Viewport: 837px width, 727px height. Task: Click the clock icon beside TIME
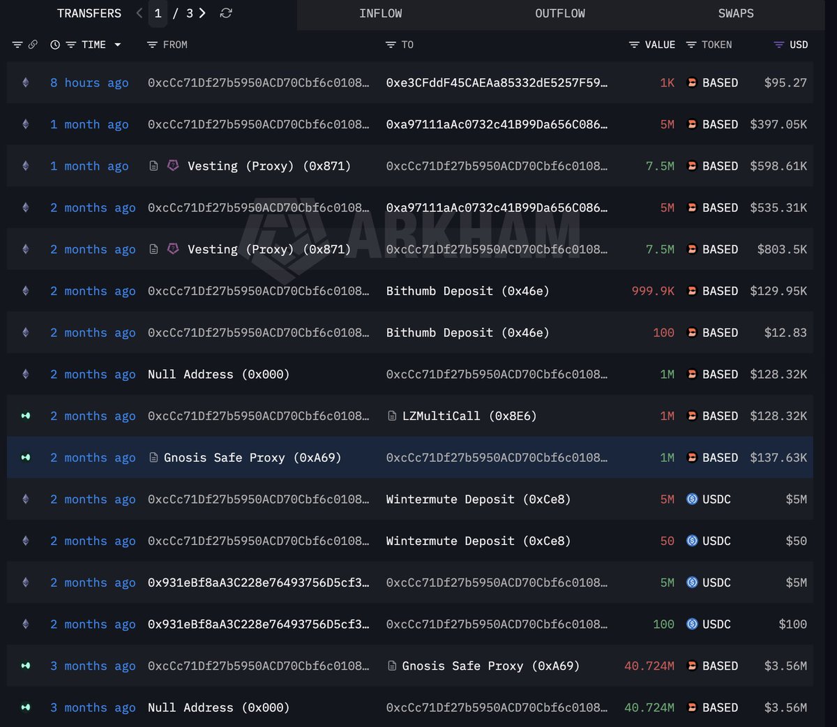point(55,45)
